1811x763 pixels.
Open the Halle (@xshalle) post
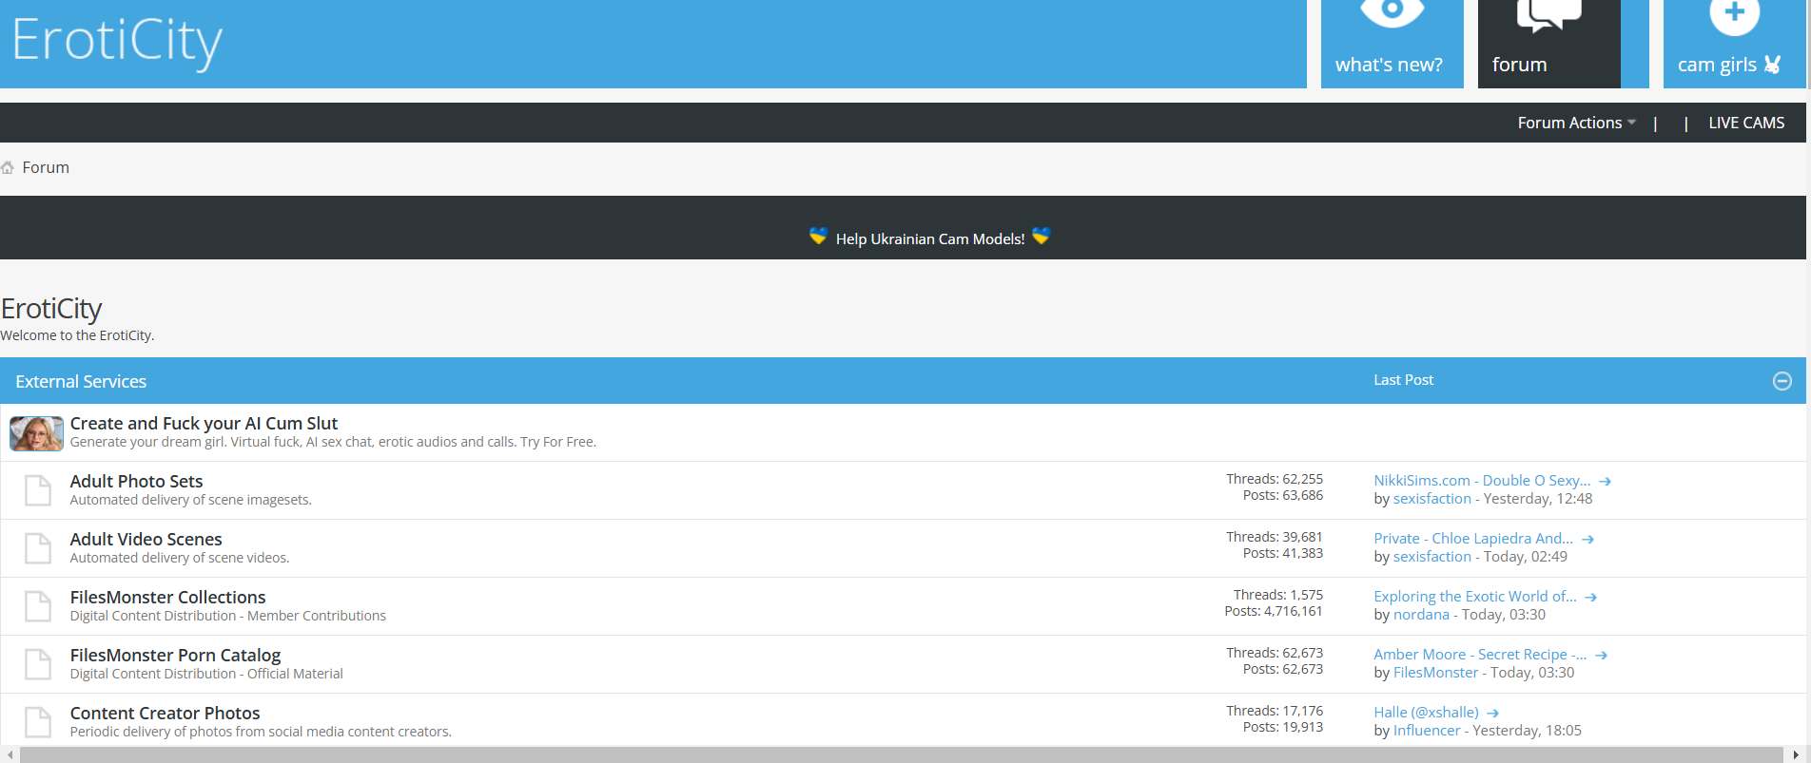click(x=1426, y=713)
